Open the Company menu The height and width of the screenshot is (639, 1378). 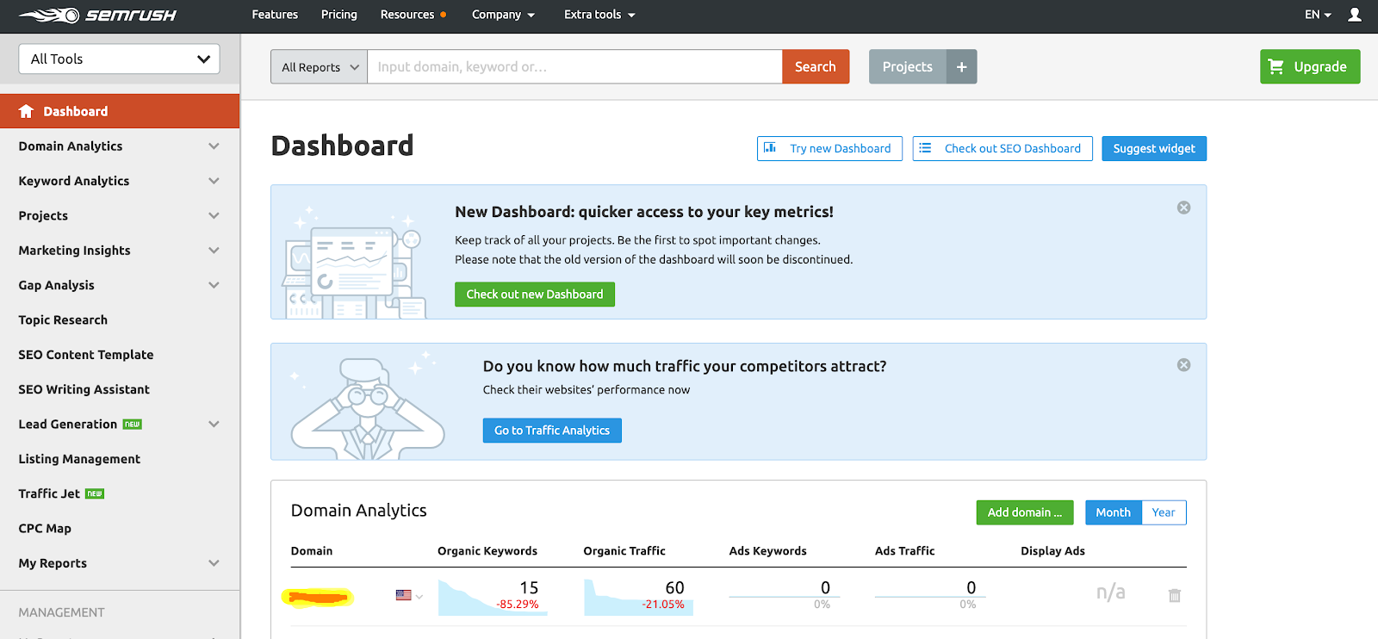coord(503,15)
